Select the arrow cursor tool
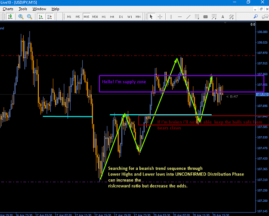 click(x=151, y=17)
